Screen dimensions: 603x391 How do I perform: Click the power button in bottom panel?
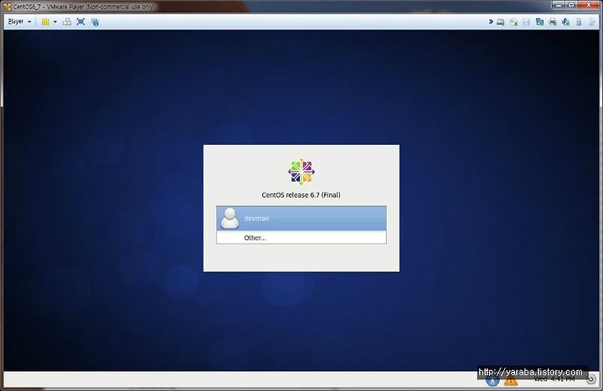pyautogui.click(x=591, y=379)
